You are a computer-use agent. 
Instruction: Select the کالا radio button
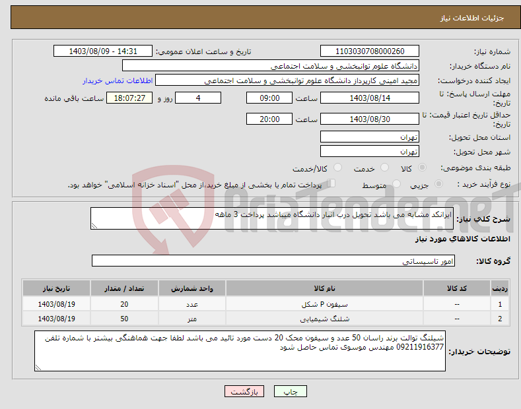[x=422, y=168]
